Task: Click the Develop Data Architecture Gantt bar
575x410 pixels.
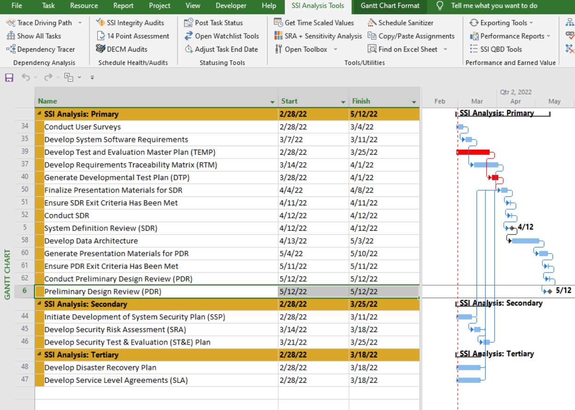Action: (525, 240)
